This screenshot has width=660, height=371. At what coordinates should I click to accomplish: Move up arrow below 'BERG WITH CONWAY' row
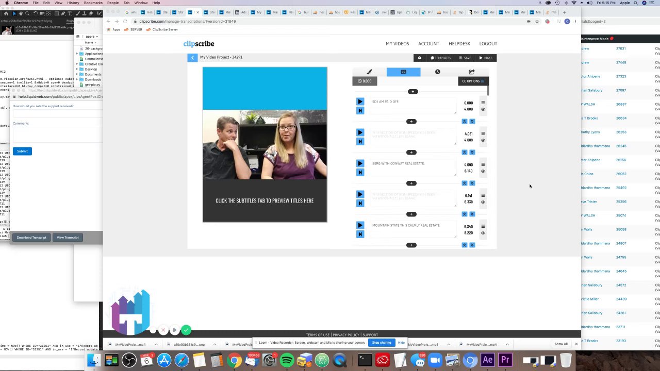pyautogui.click(x=464, y=183)
